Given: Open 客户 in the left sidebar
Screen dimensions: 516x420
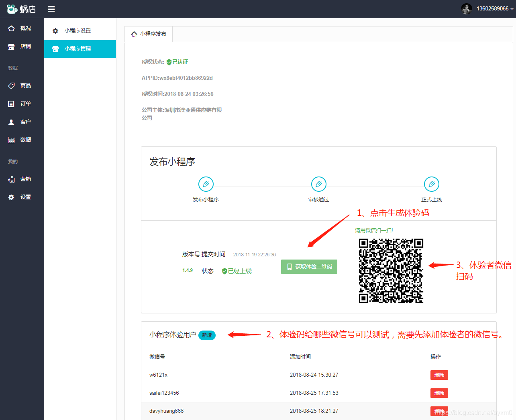Looking at the screenshot, I should [22, 122].
